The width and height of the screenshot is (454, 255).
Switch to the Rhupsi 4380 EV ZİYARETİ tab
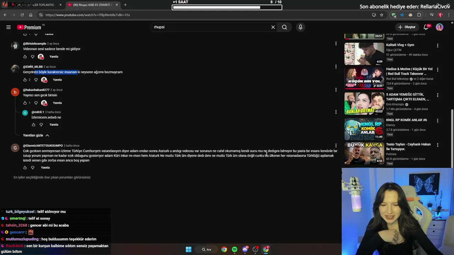92,5
